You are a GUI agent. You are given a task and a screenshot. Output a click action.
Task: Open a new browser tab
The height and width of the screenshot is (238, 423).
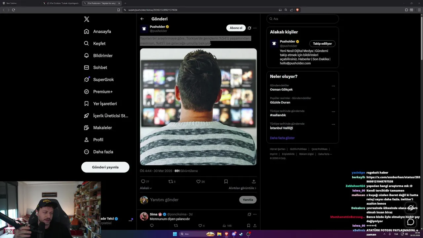[x=125, y=3]
